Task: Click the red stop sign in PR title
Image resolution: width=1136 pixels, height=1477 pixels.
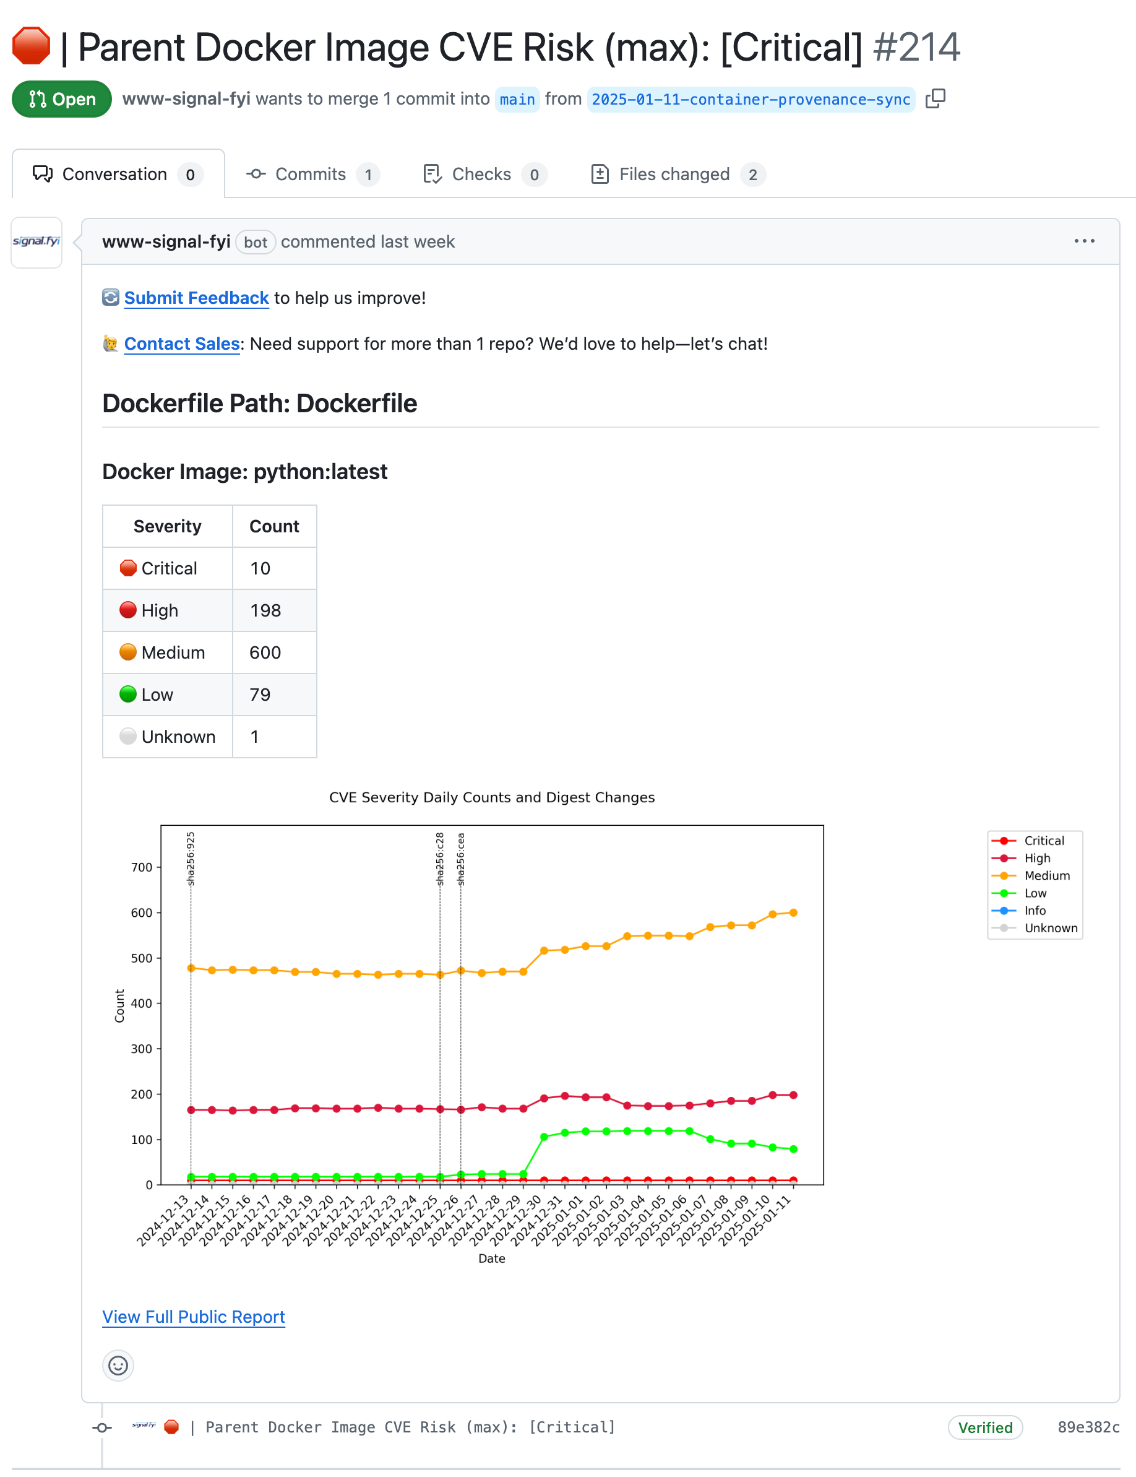Action: [x=31, y=46]
